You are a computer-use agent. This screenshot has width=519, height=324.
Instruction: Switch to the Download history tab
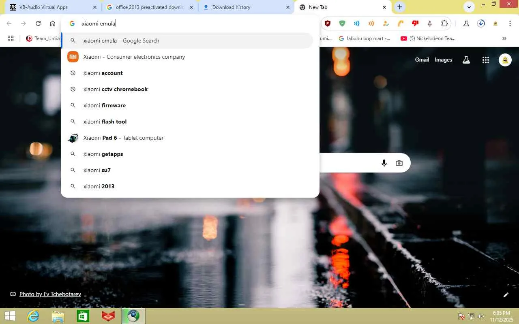[x=246, y=7]
